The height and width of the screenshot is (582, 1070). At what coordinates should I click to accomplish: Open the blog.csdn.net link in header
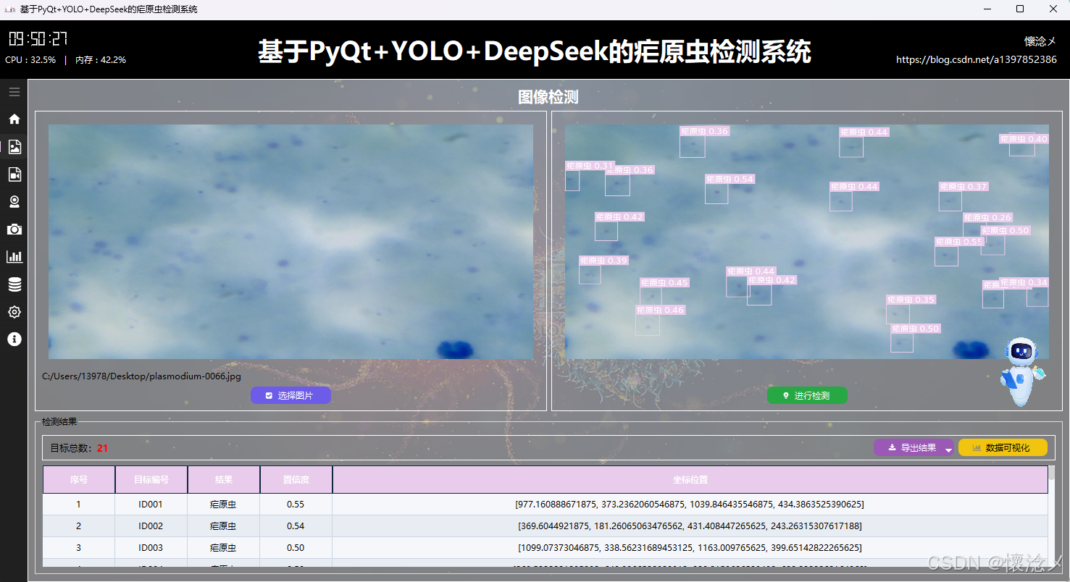977,60
